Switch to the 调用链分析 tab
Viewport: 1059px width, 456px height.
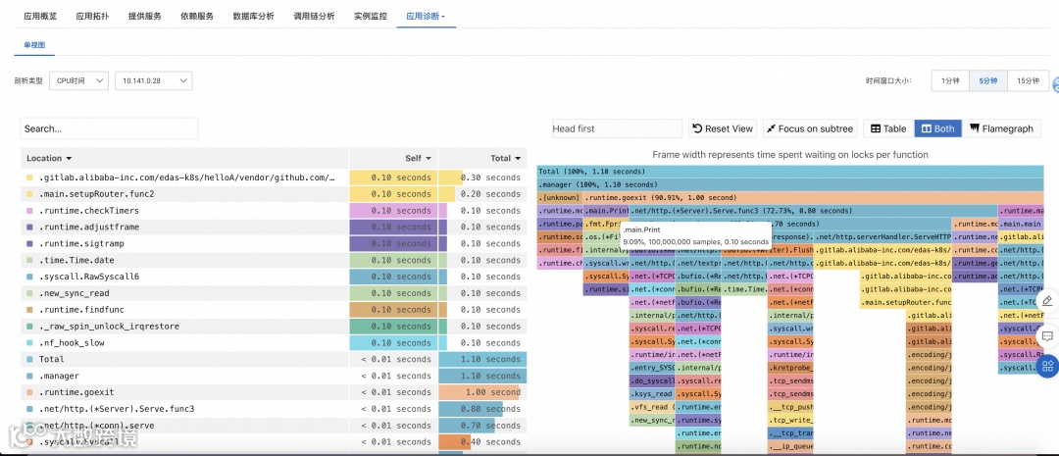coord(314,17)
